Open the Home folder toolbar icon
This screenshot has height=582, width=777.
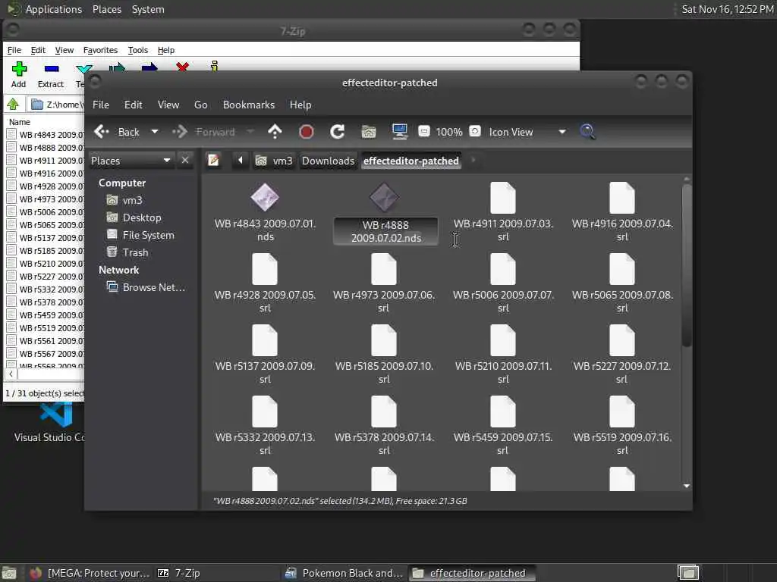pos(369,132)
